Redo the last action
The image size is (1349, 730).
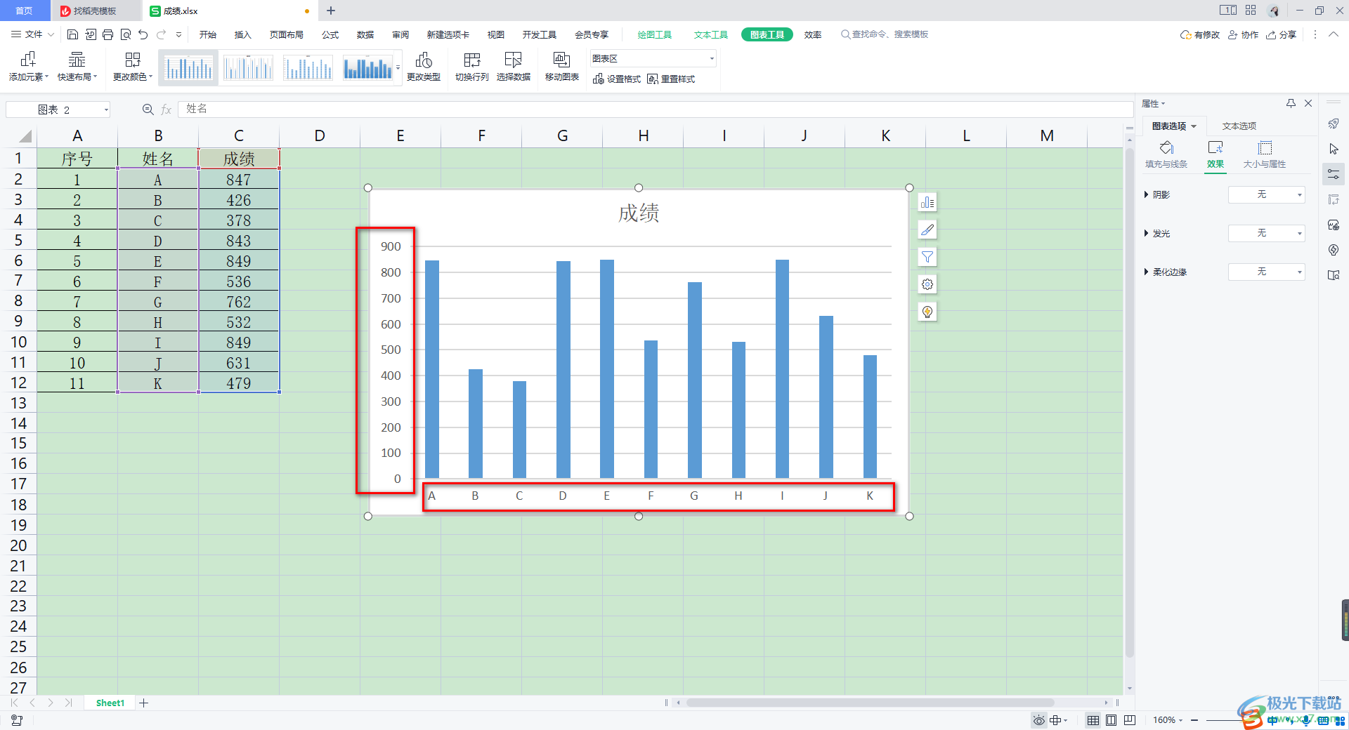[x=162, y=34]
